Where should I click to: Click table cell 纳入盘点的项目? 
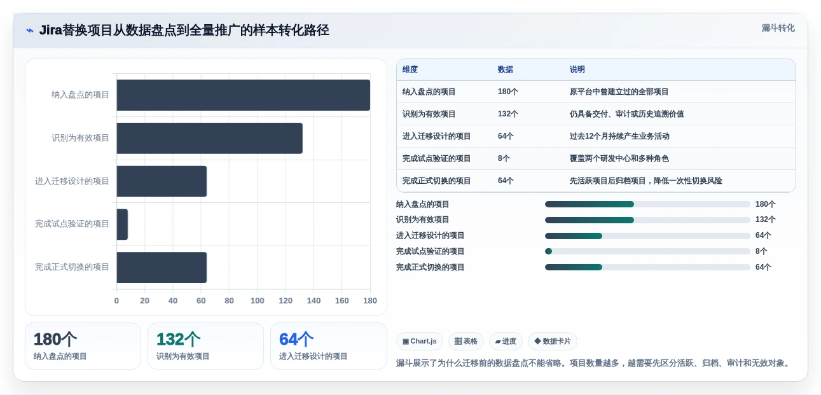[429, 92]
